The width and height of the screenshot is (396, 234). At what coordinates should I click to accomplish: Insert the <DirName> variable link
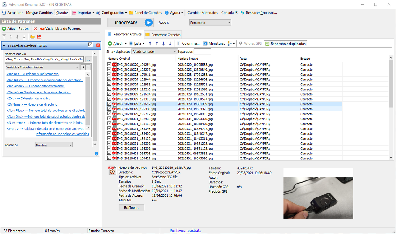tap(32, 104)
